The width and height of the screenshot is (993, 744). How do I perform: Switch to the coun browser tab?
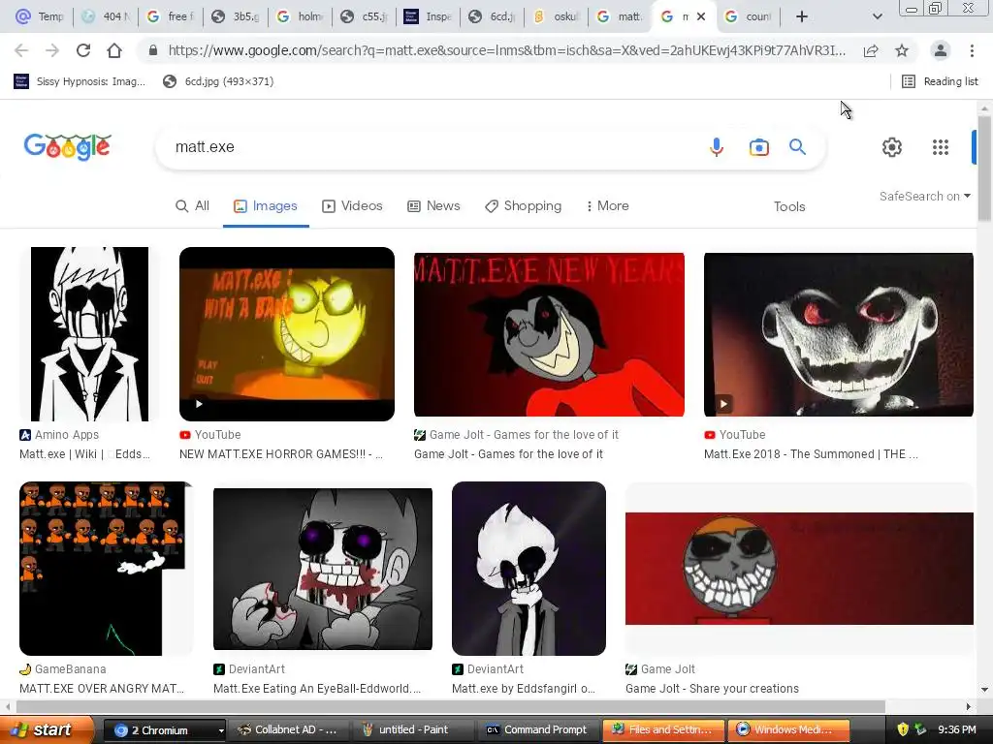[x=749, y=16]
